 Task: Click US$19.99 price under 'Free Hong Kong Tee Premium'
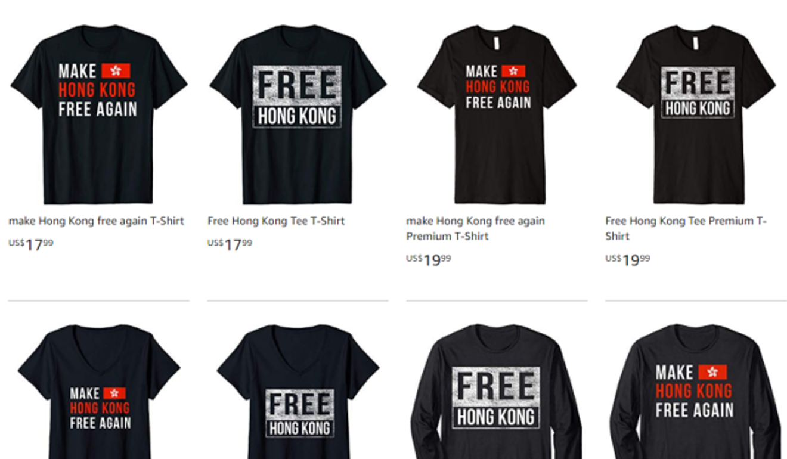pos(628,260)
